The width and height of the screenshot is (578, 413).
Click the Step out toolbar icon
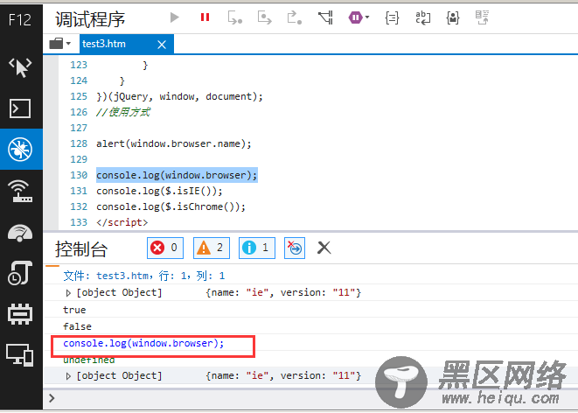[x=294, y=17]
